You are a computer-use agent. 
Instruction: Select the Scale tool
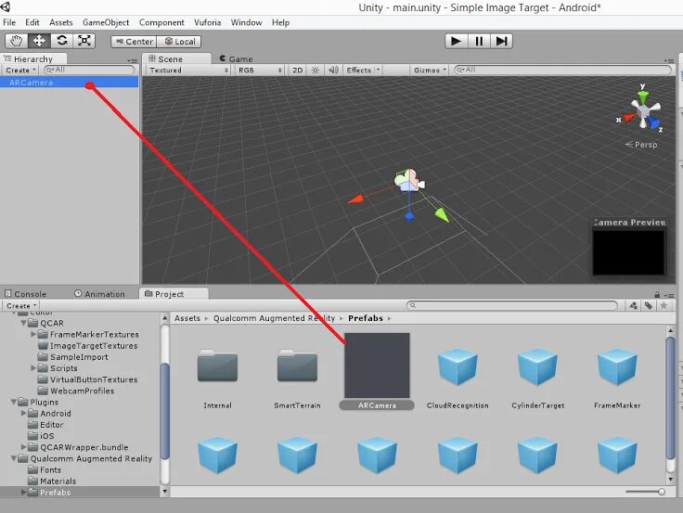tap(84, 41)
